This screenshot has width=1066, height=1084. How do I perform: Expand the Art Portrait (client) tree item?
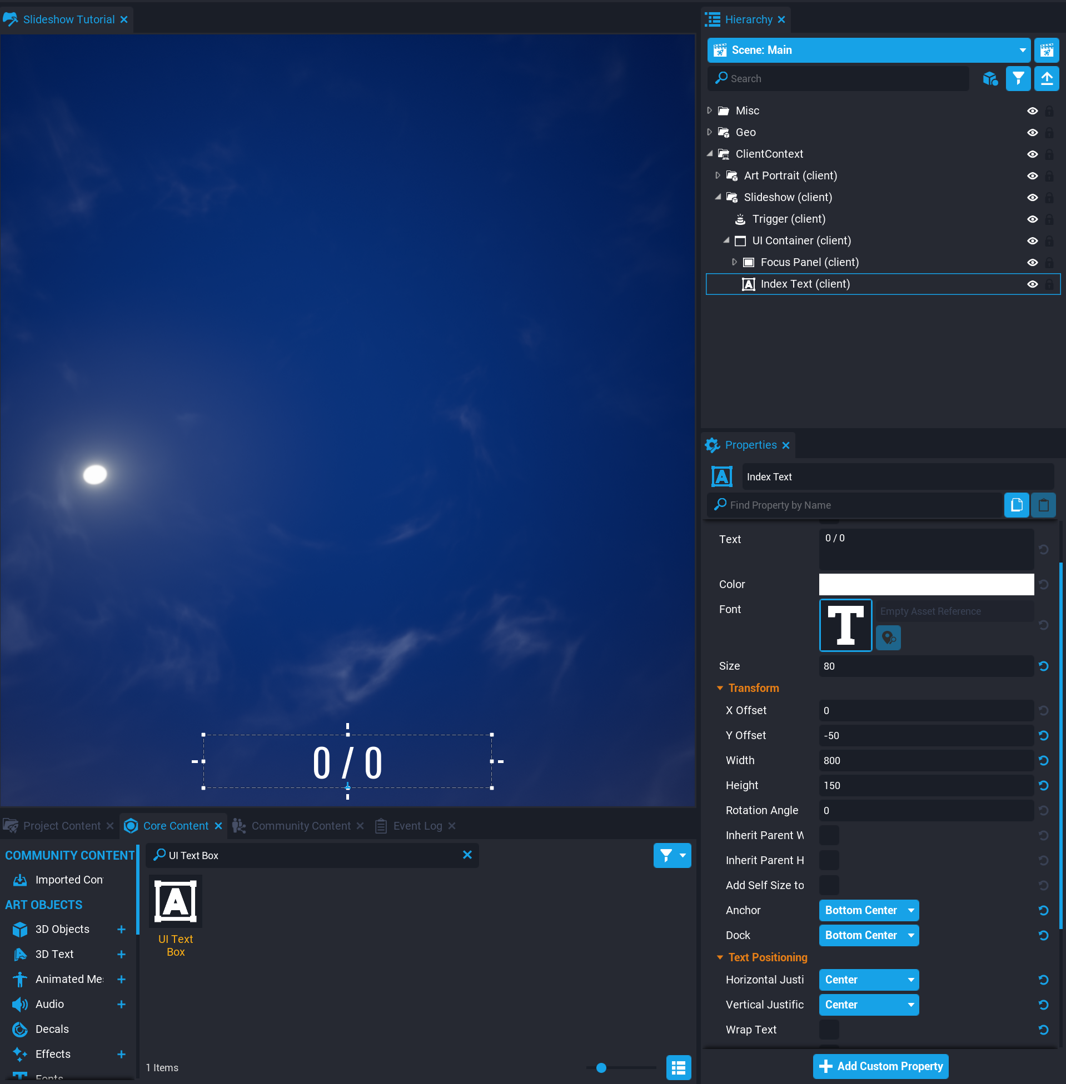point(718,175)
